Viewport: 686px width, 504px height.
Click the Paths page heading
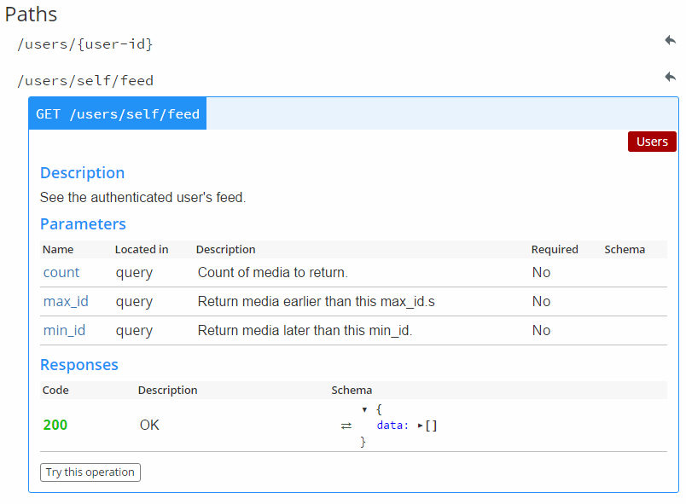pos(31,14)
